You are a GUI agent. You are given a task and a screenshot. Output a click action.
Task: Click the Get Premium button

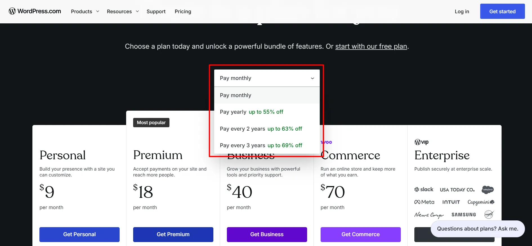(x=173, y=234)
